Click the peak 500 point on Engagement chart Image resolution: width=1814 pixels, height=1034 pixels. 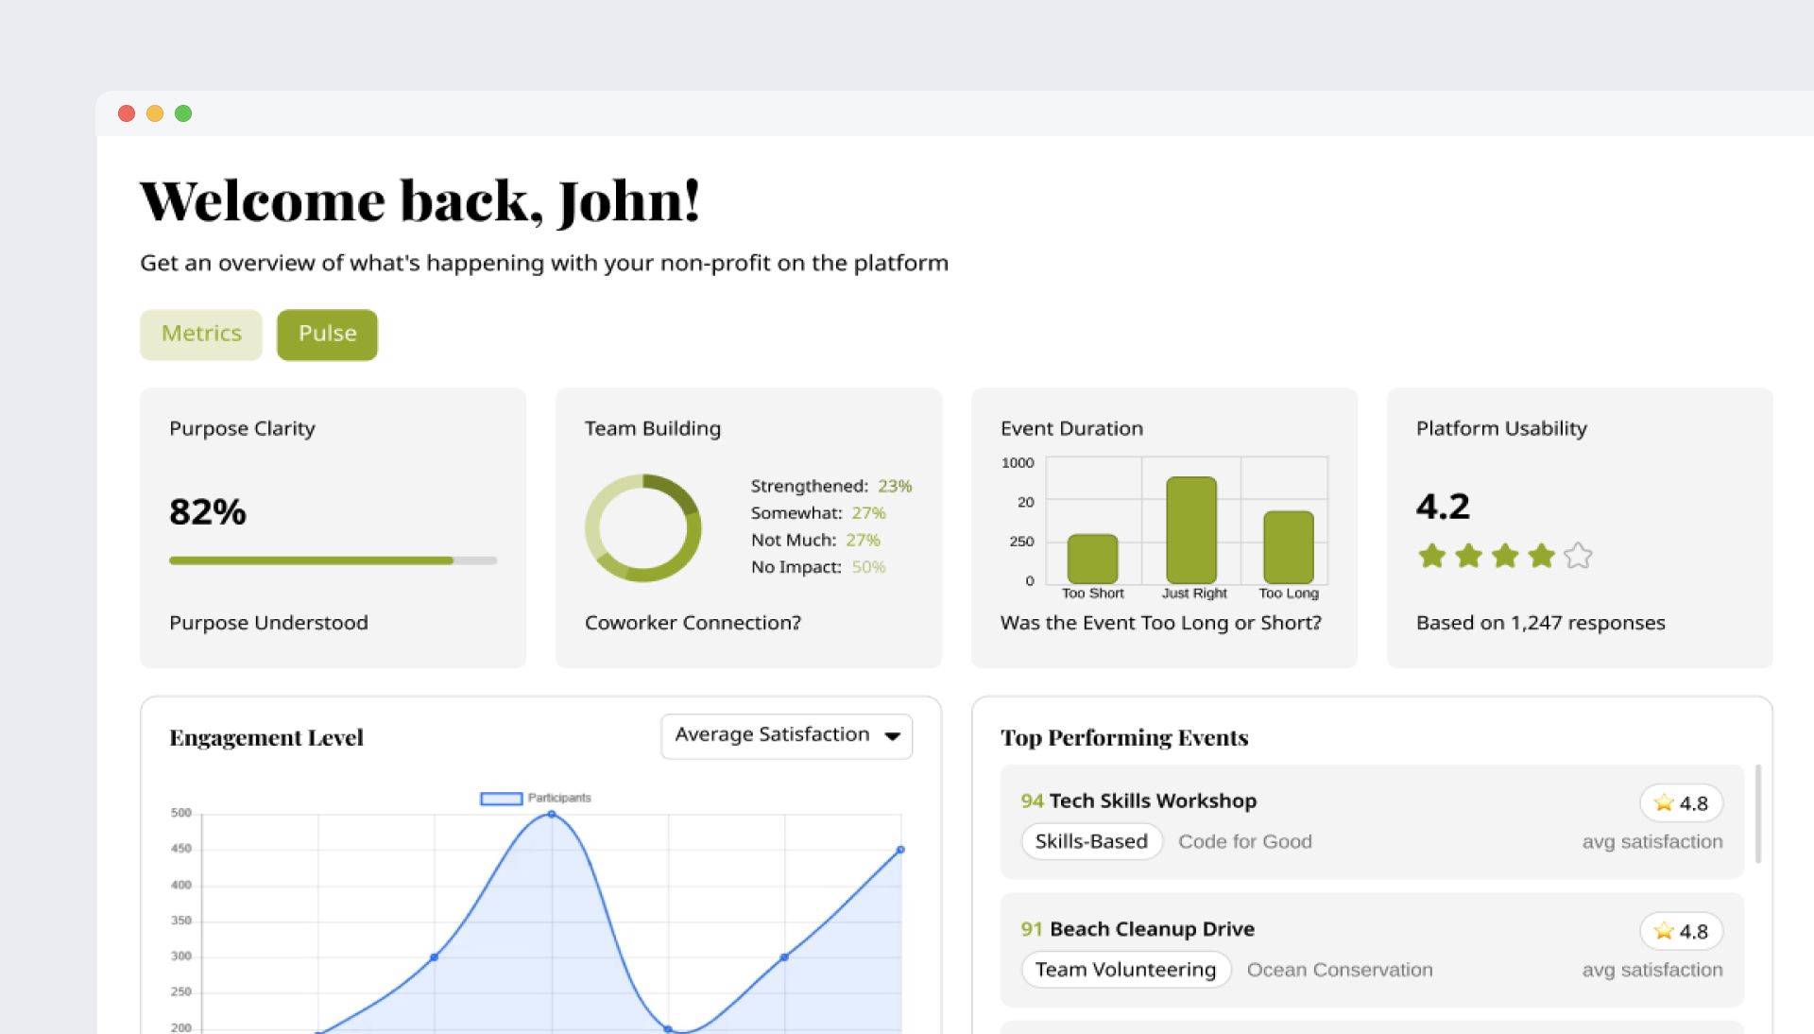tap(552, 814)
